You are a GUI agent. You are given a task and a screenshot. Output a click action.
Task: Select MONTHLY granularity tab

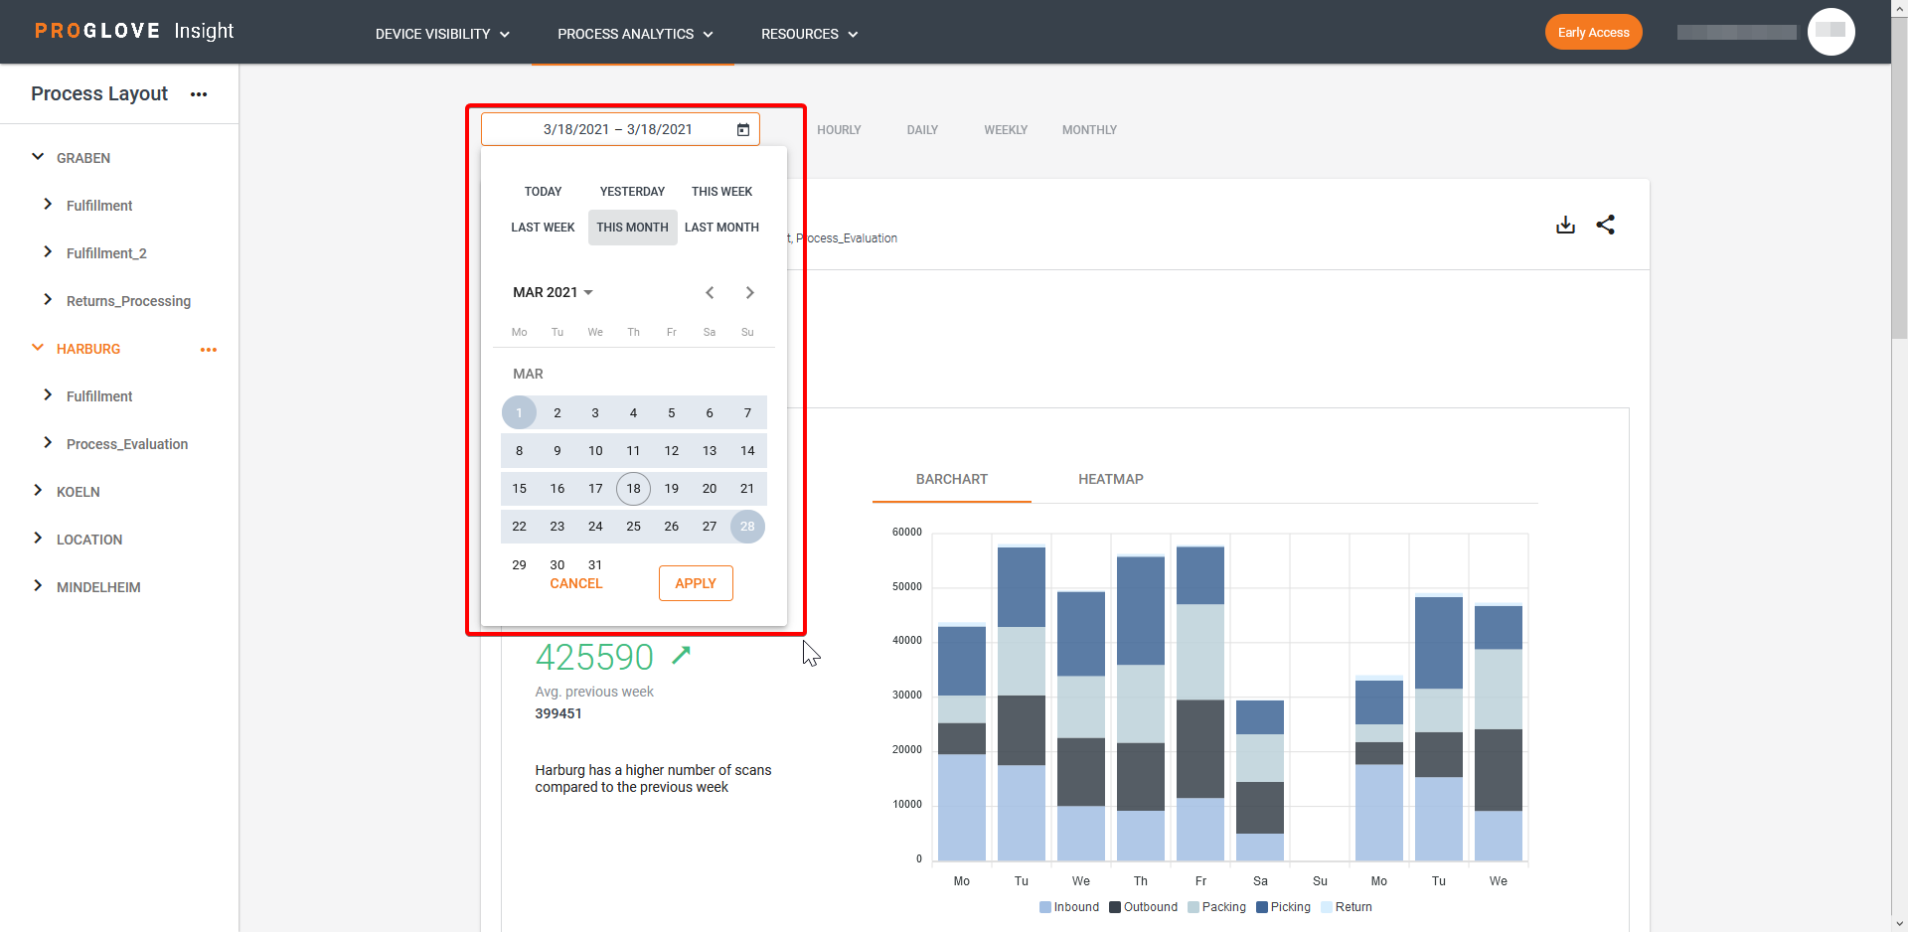coord(1089,130)
